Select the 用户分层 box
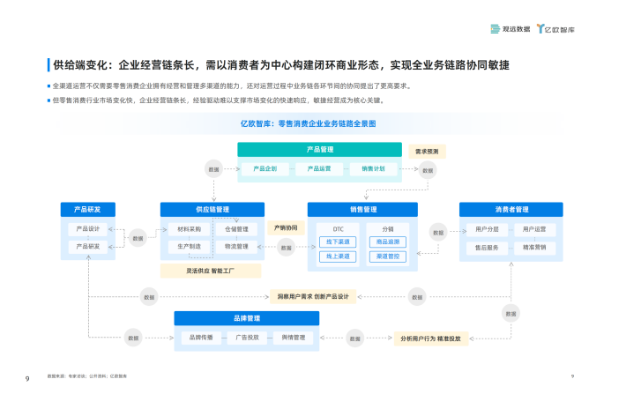Viewport: 626px width, 409px height. click(487, 229)
